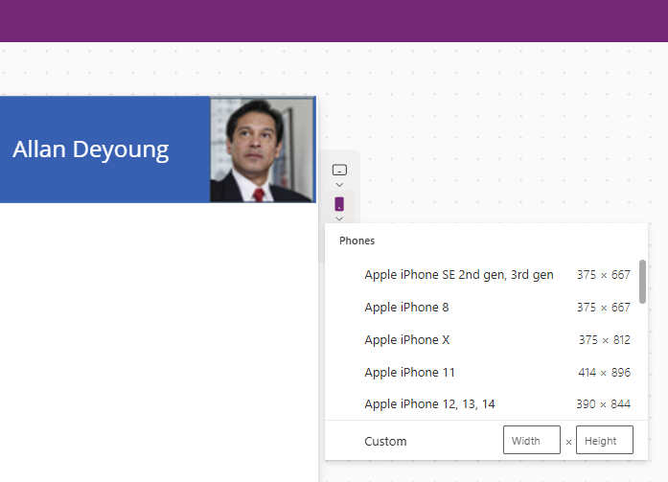Select Apple iPhone 8 preset
This screenshot has height=482, width=668.
pos(486,308)
